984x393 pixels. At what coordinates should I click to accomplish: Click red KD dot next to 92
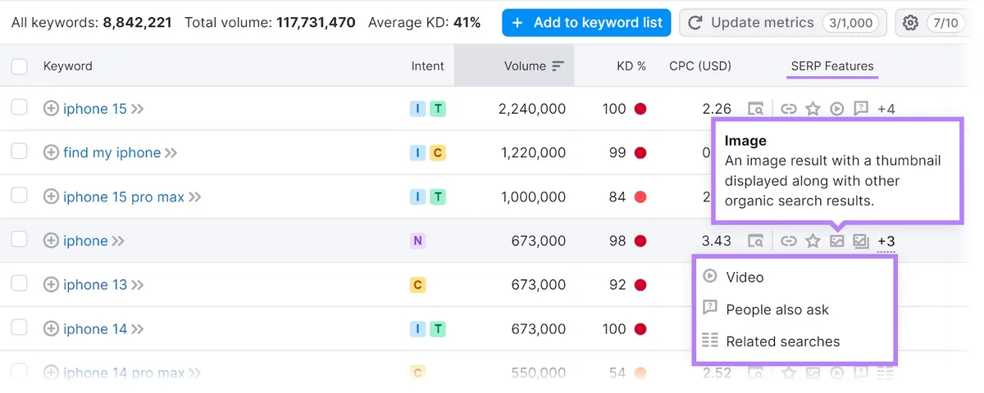point(640,285)
